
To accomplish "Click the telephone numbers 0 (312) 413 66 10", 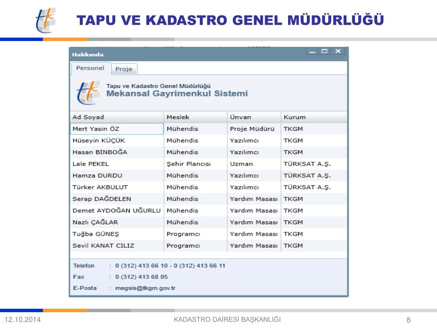I will tap(142, 266).
